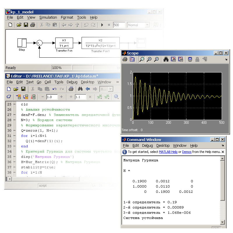Select the Step block in model
The height and width of the screenshot is (233, 233).
click(22, 43)
